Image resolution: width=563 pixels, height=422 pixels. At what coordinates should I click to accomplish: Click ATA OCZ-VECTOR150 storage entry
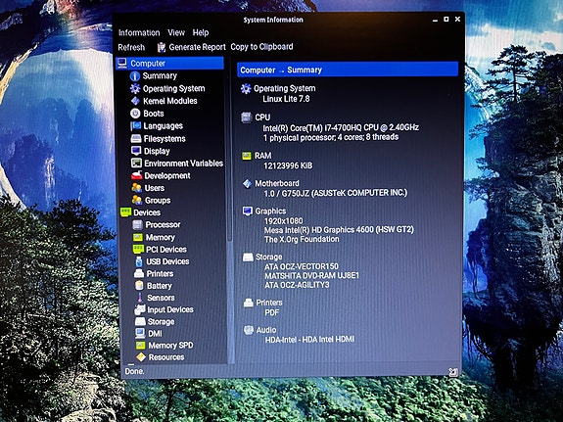click(302, 266)
